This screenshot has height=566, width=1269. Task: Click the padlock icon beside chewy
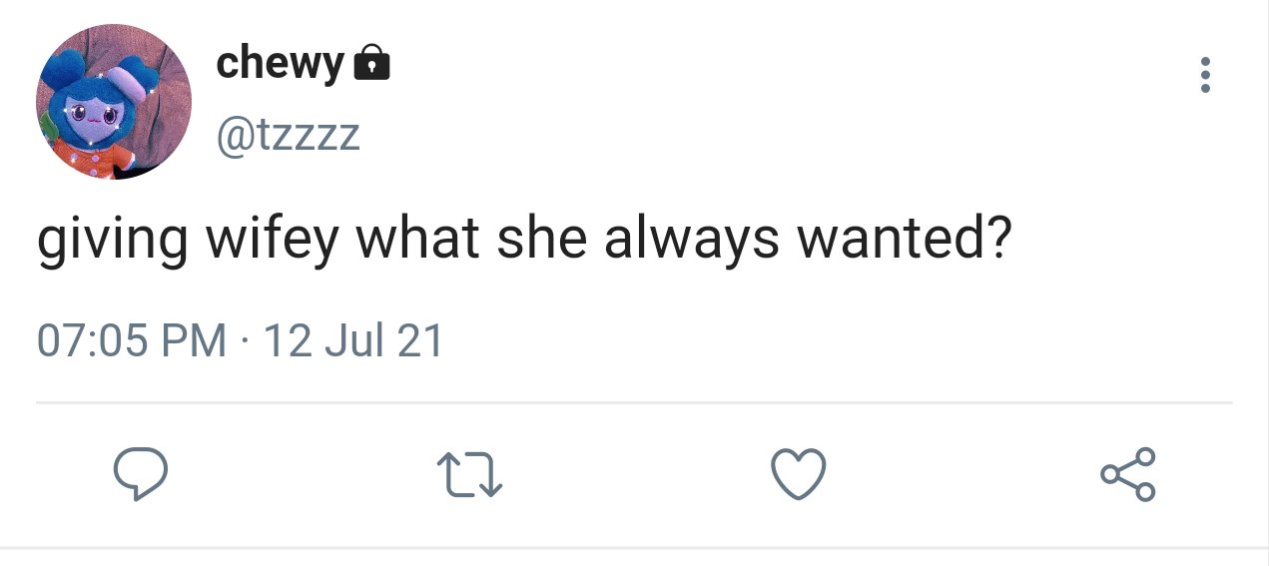372,63
